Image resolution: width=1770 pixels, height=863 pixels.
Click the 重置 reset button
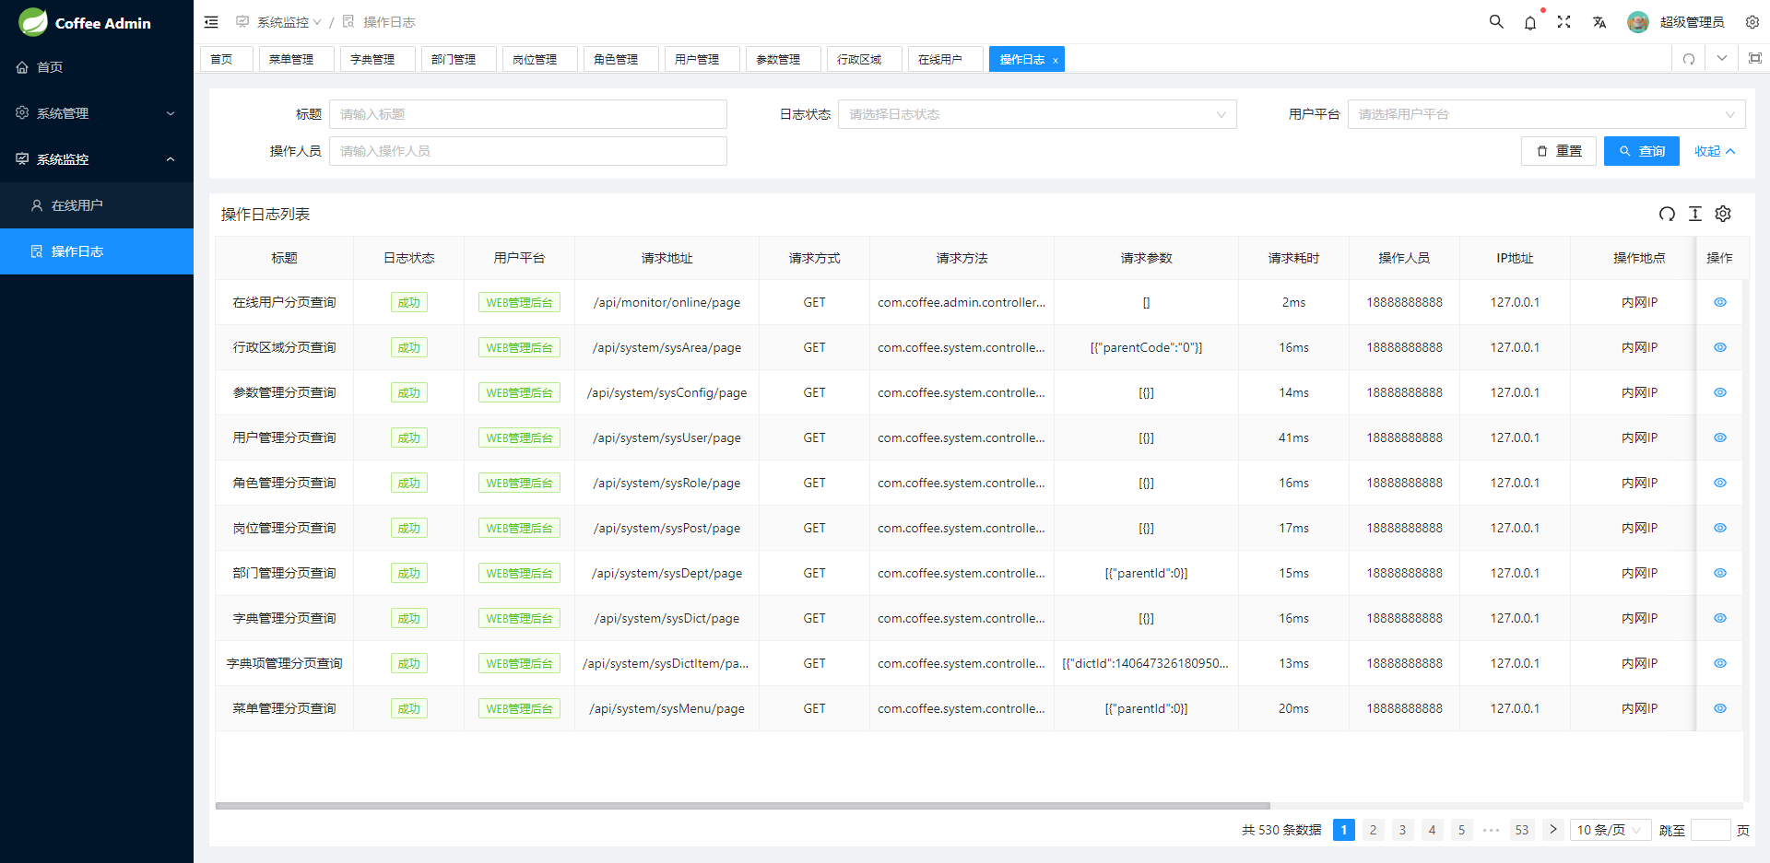coord(1559,151)
